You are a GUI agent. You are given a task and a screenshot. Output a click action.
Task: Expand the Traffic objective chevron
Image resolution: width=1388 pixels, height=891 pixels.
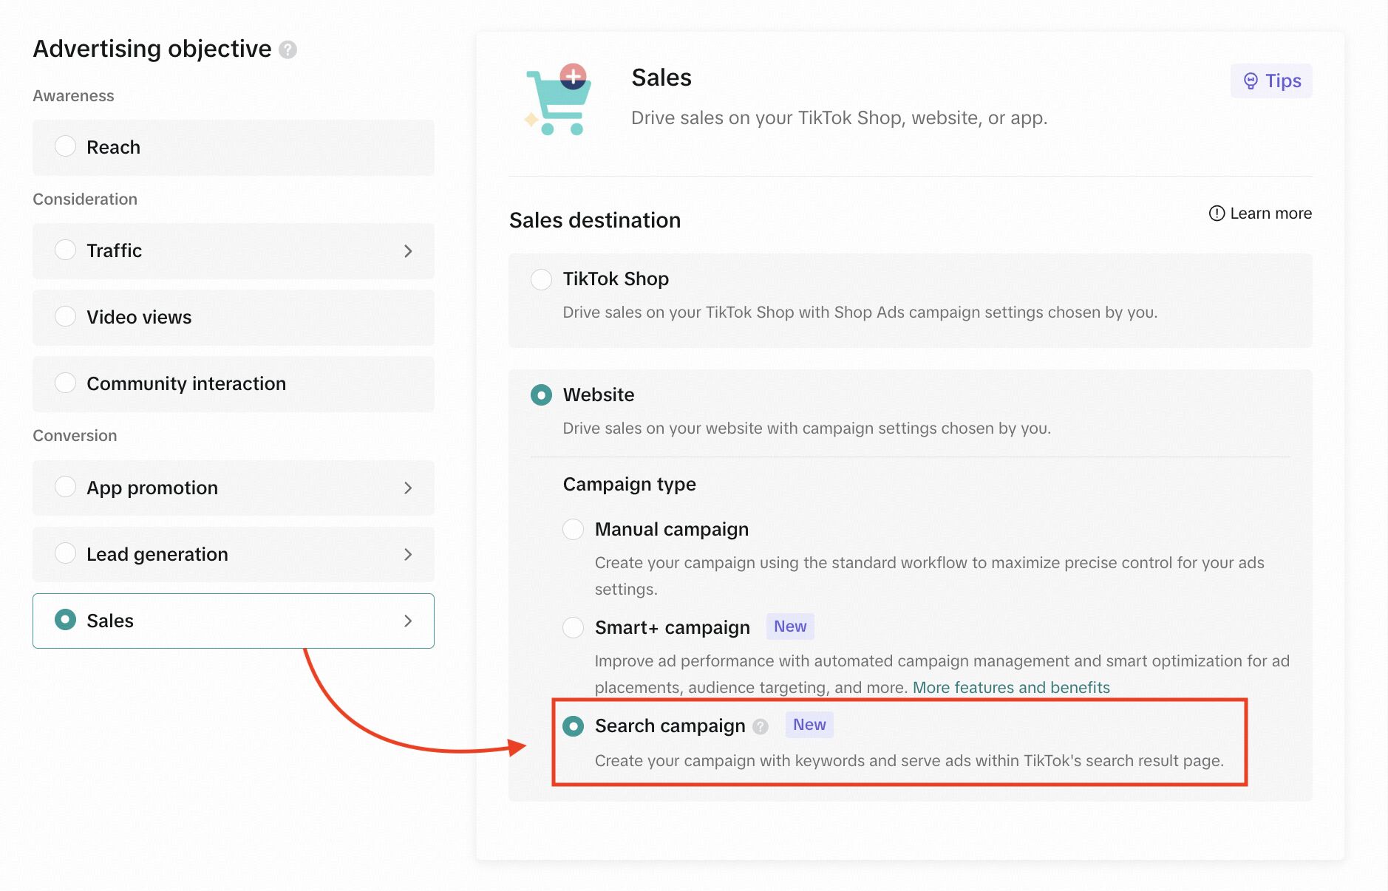coord(408,251)
